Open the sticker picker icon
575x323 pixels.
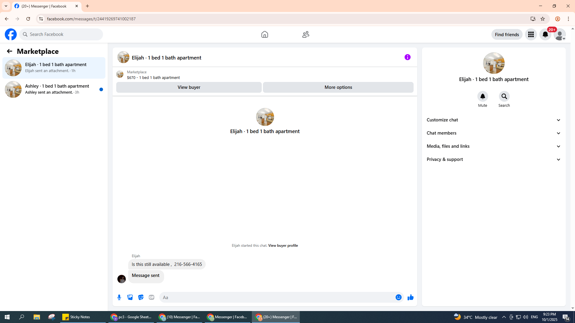point(141,297)
